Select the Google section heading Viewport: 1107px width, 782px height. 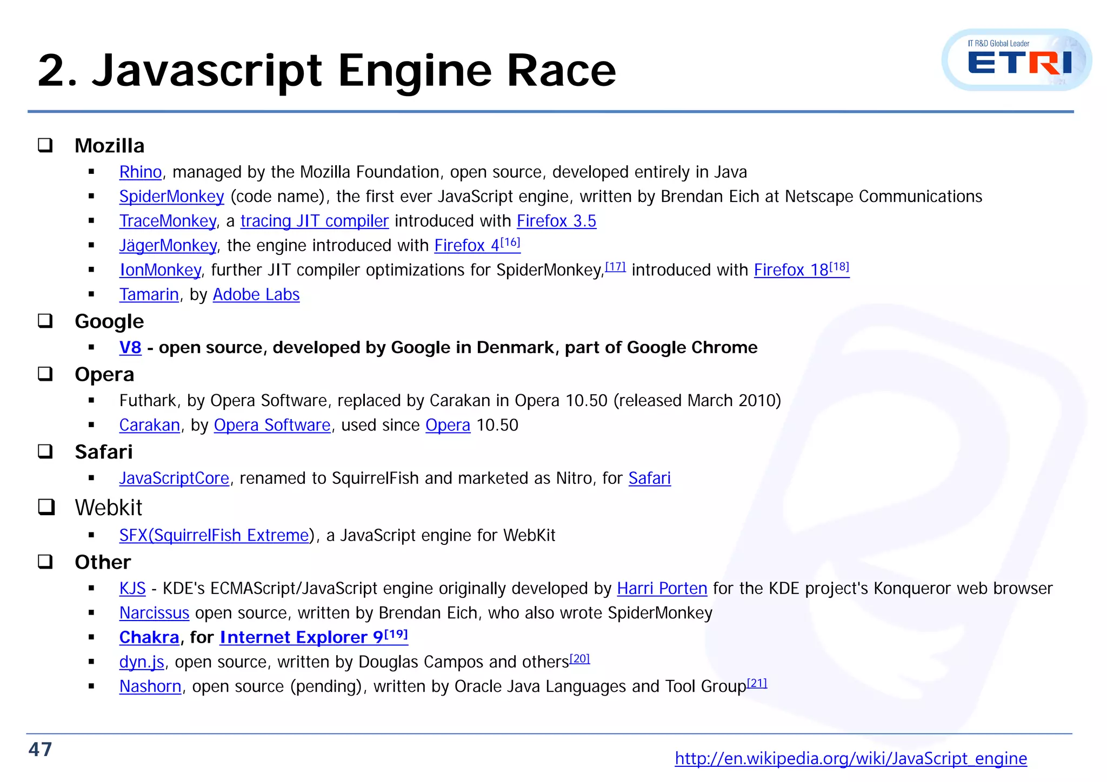click(109, 321)
